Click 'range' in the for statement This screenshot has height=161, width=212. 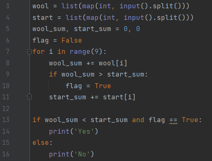click(80, 52)
